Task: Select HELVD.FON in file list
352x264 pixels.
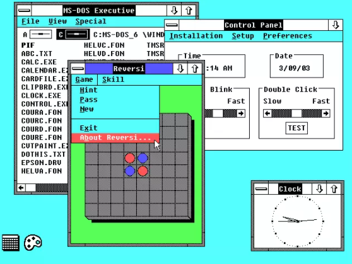Action: [104, 54]
